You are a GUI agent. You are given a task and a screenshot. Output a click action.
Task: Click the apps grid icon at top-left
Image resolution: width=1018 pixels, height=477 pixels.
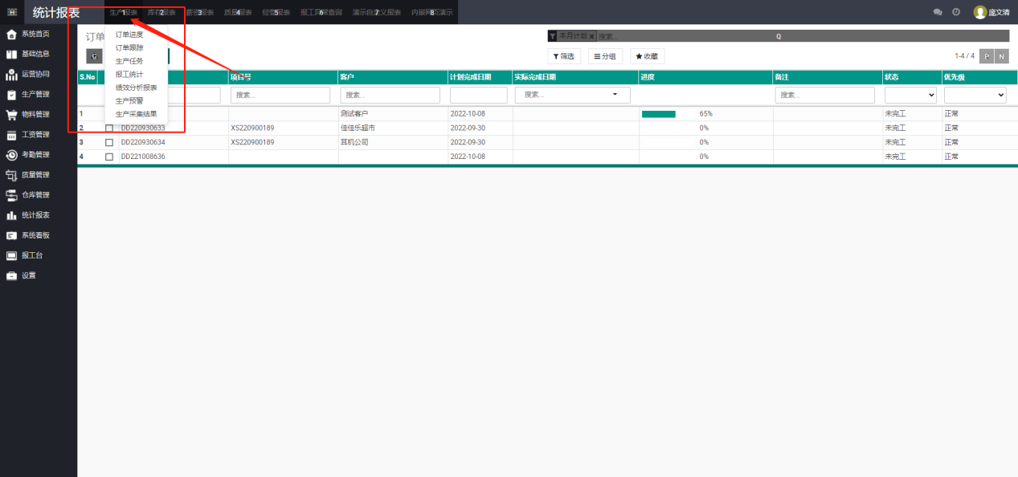coord(12,12)
